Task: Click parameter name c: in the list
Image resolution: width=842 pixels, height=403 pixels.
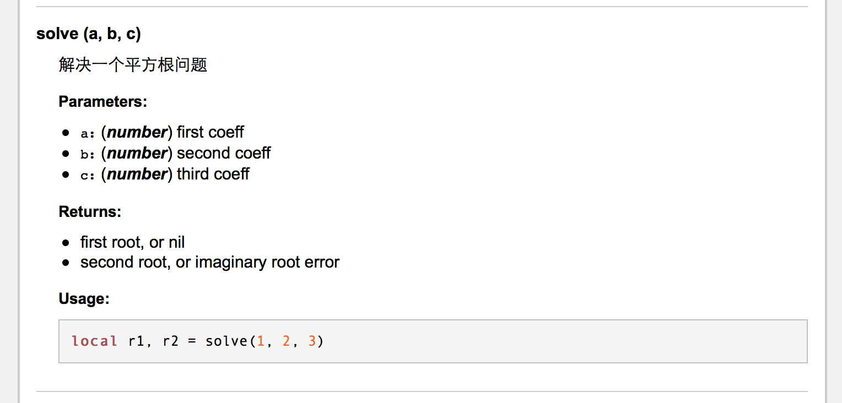Action: (x=88, y=175)
